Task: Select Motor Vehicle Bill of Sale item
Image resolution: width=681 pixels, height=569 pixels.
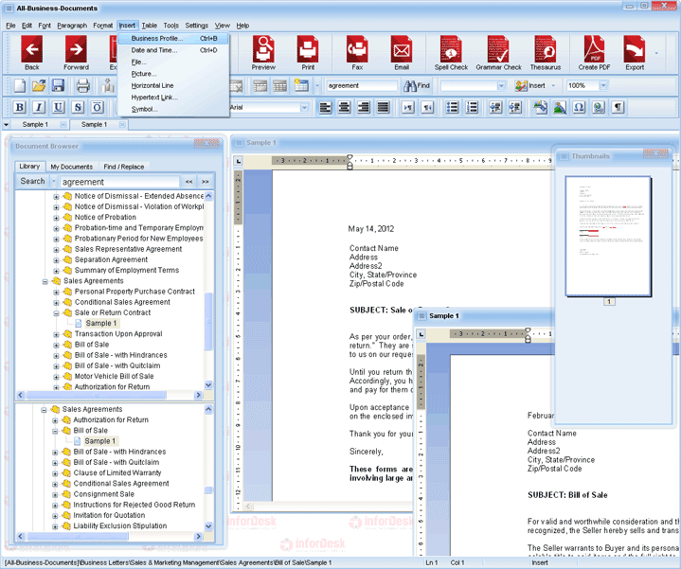Action: (x=114, y=376)
